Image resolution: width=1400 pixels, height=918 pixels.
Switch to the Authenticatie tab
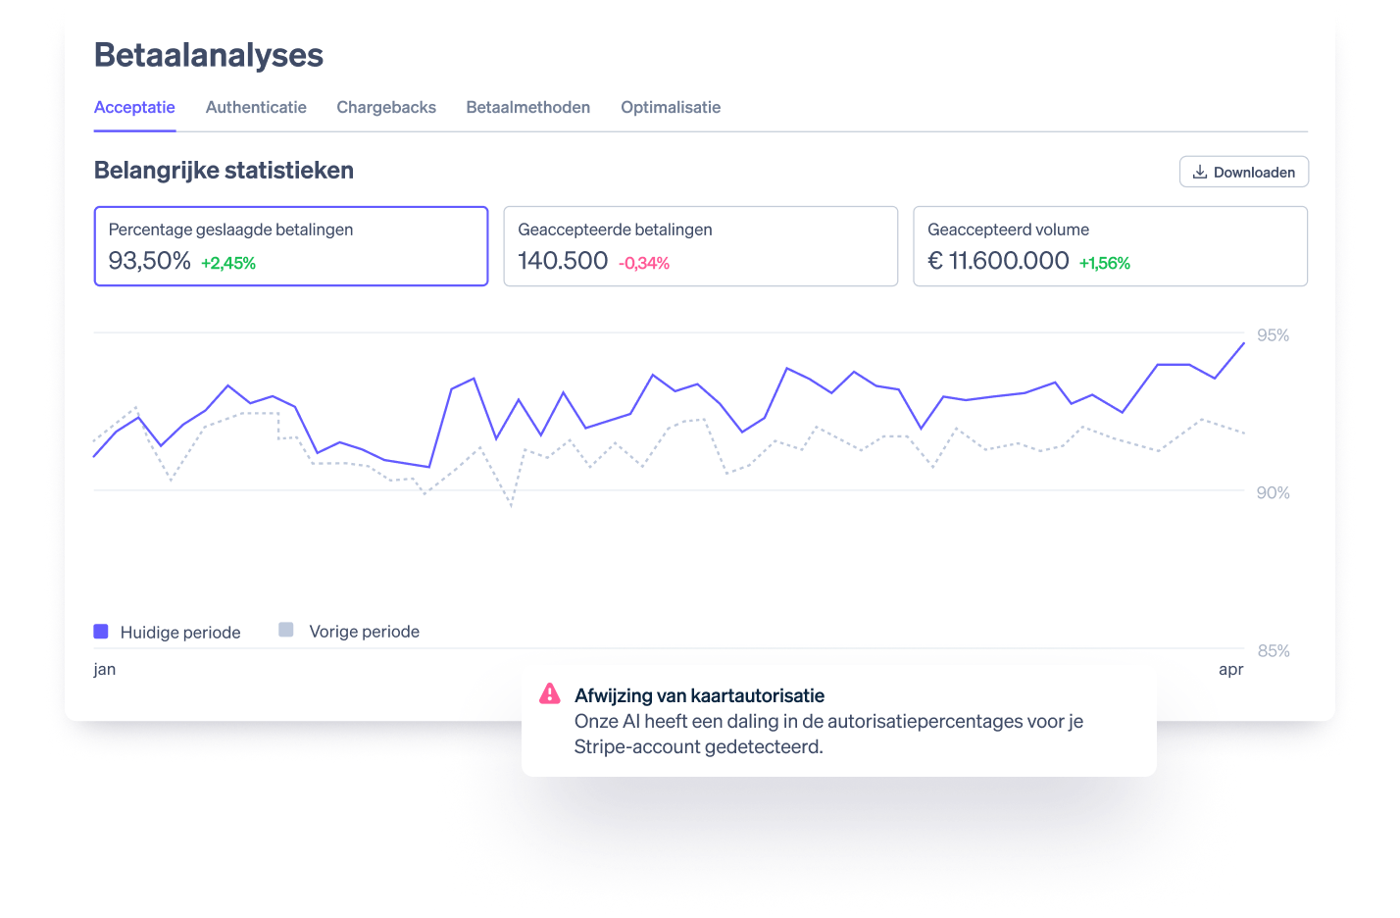256,108
